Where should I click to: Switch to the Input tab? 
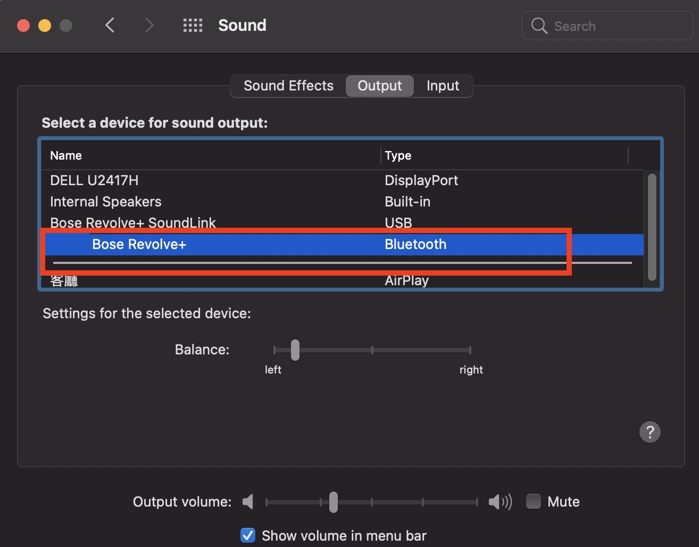443,86
